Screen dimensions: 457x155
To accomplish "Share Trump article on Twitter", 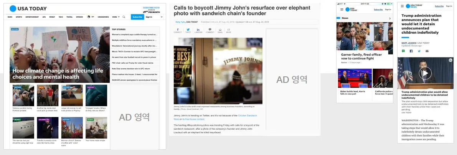I will [x=419, y=51].
